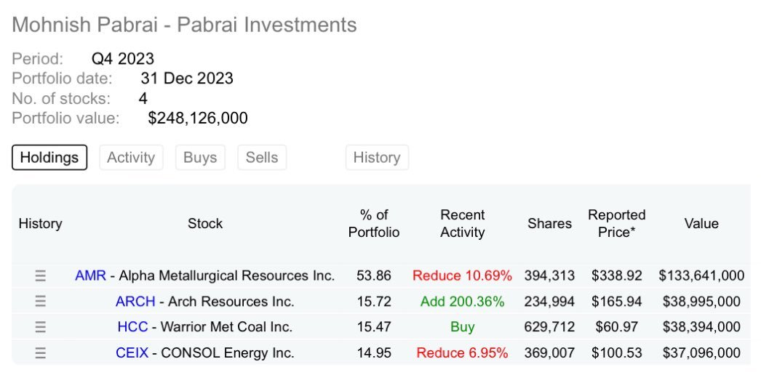Click the $165.94 reported price
The width and height of the screenshot is (761, 375).
[617, 302]
